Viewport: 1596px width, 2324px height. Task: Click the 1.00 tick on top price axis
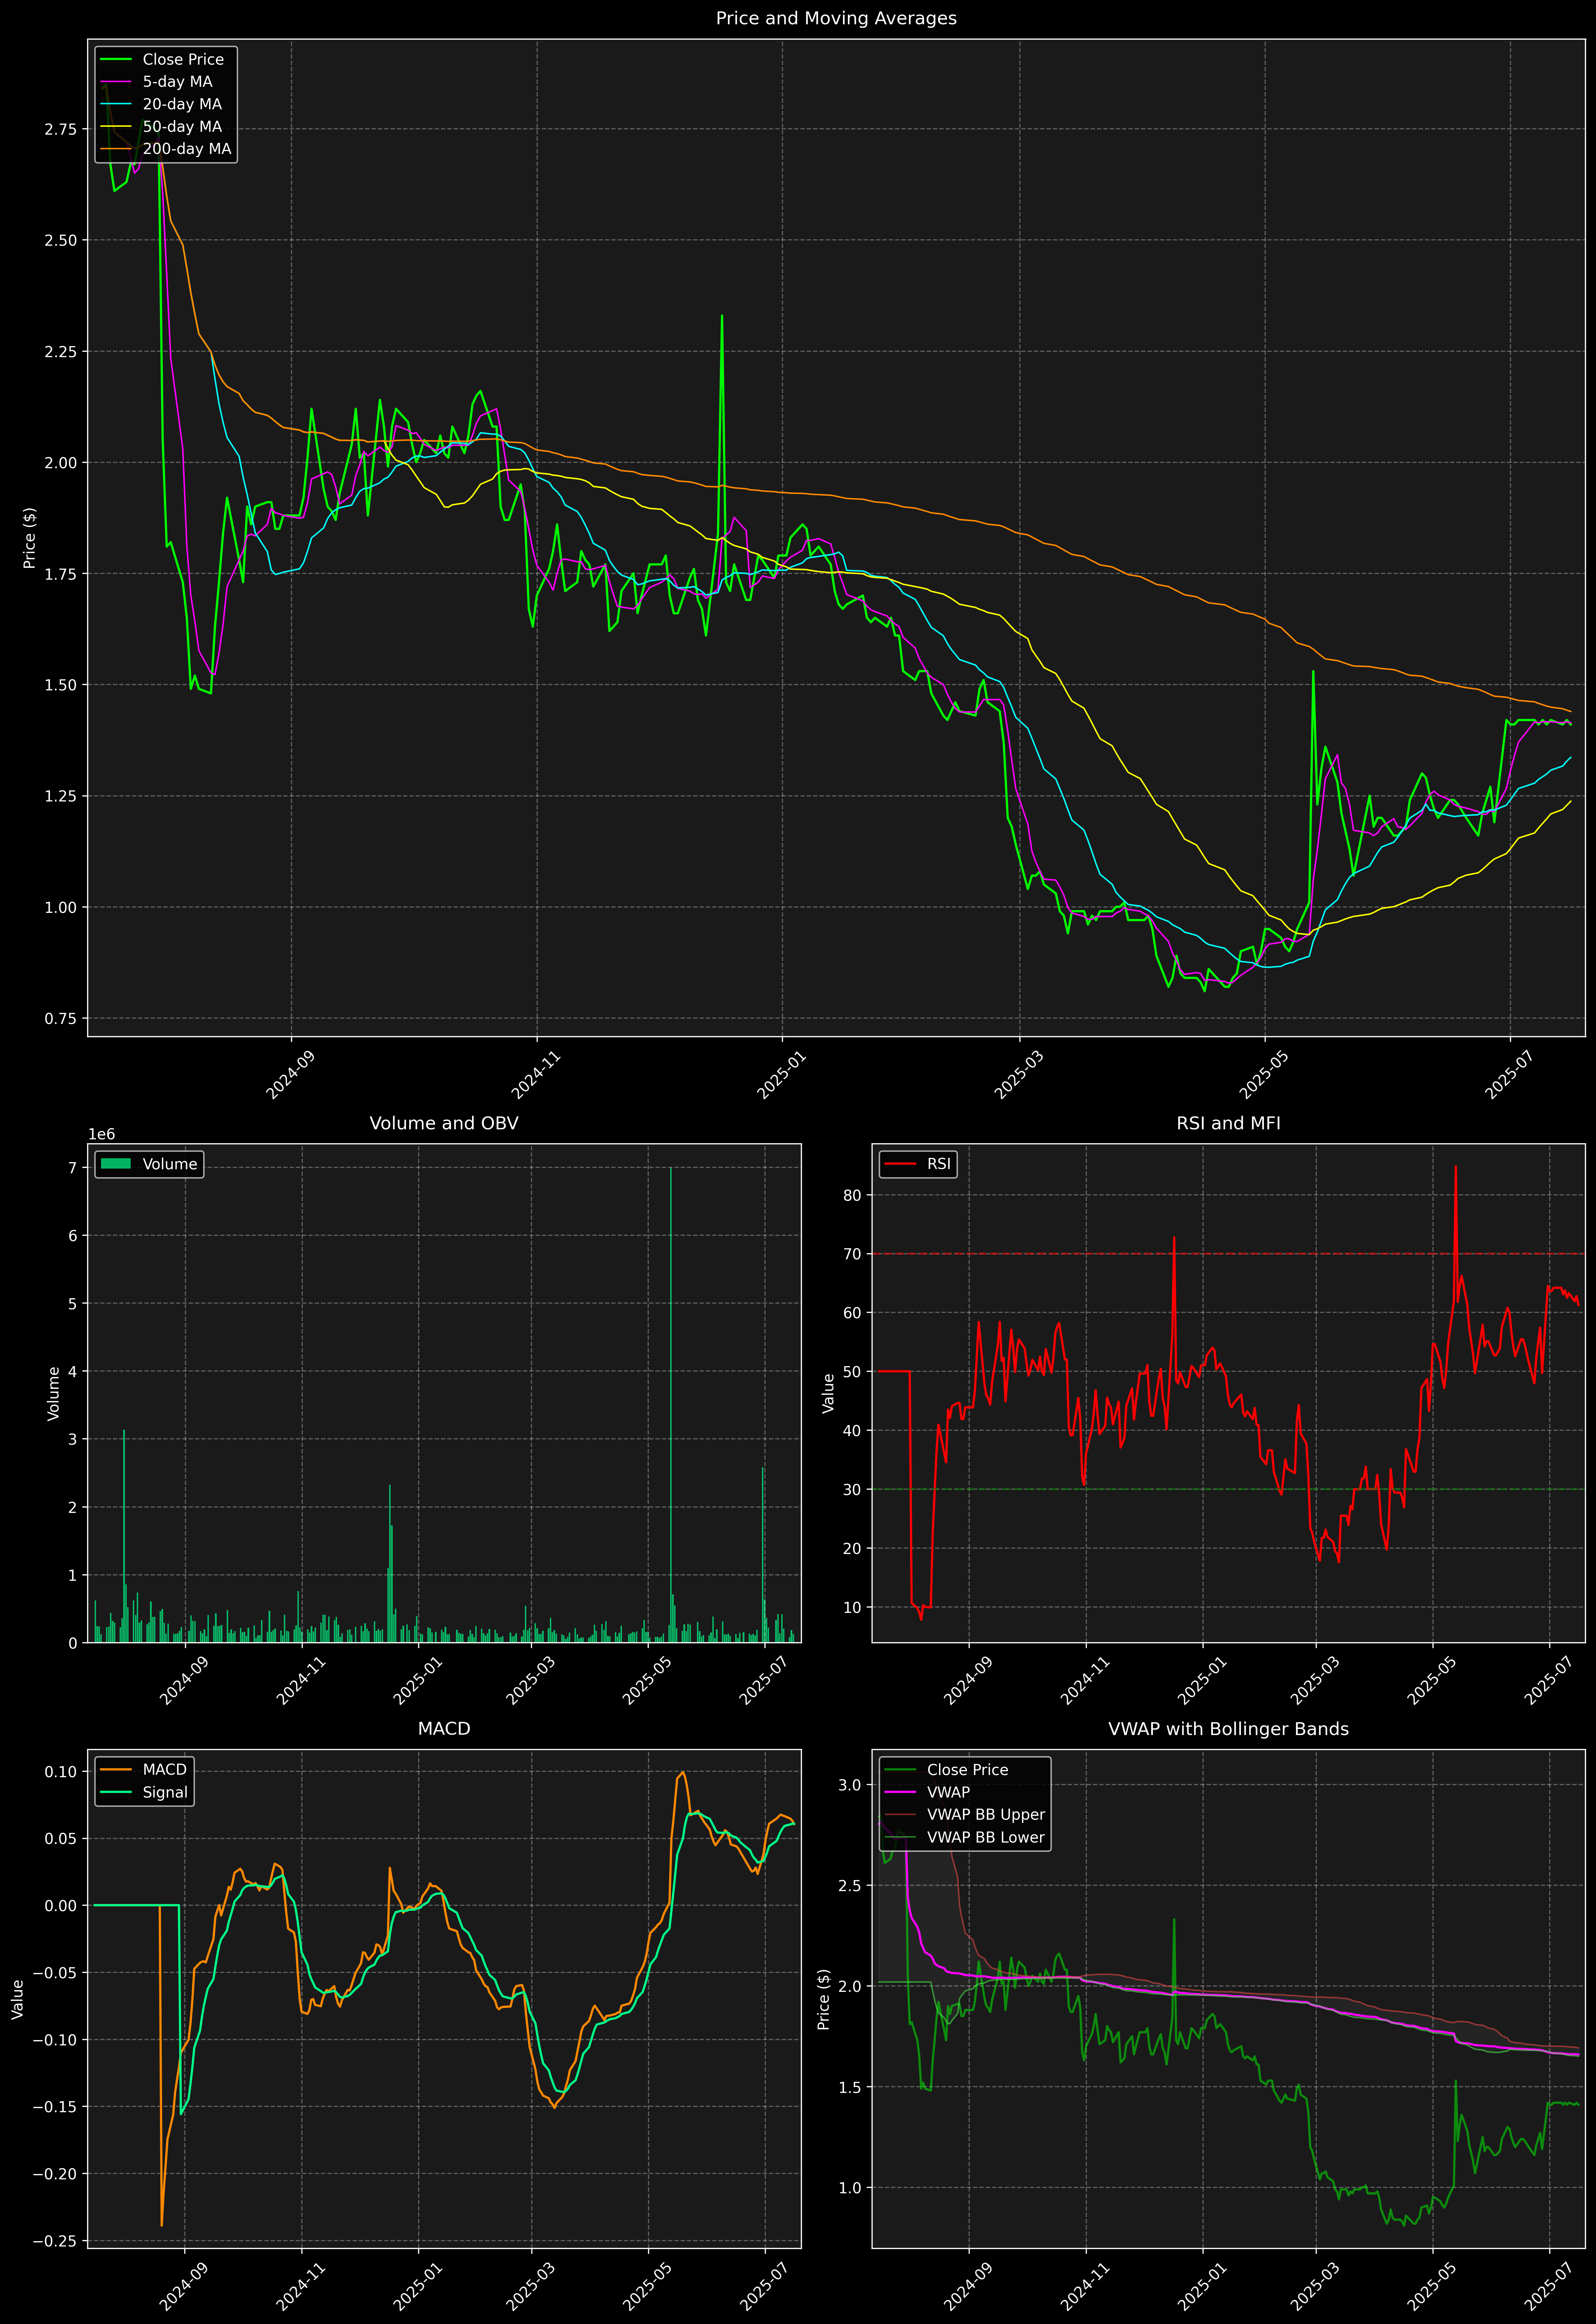[x=60, y=907]
